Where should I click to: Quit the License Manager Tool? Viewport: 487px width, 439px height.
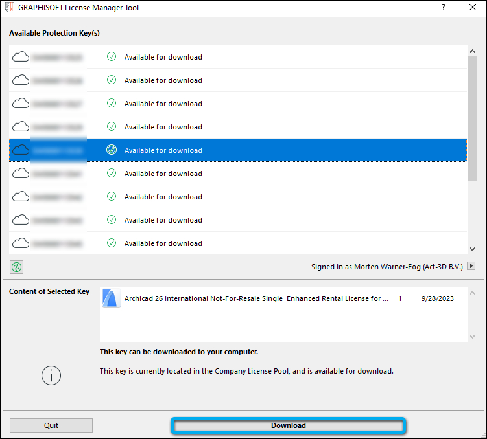tap(51, 425)
